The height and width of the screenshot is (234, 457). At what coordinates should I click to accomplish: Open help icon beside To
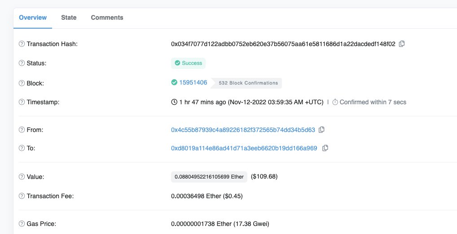point(22,148)
